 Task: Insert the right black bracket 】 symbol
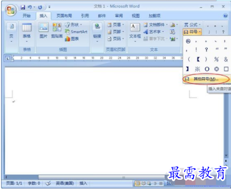(187, 69)
